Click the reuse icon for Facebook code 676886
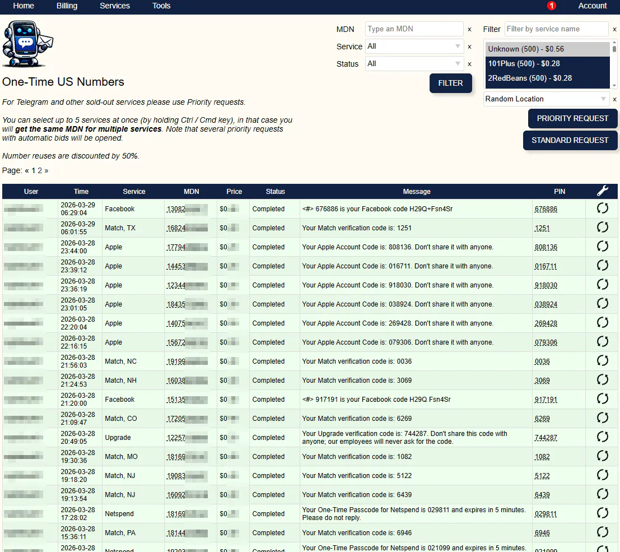This screenshot has width=620, height=552. pos(602,208)
